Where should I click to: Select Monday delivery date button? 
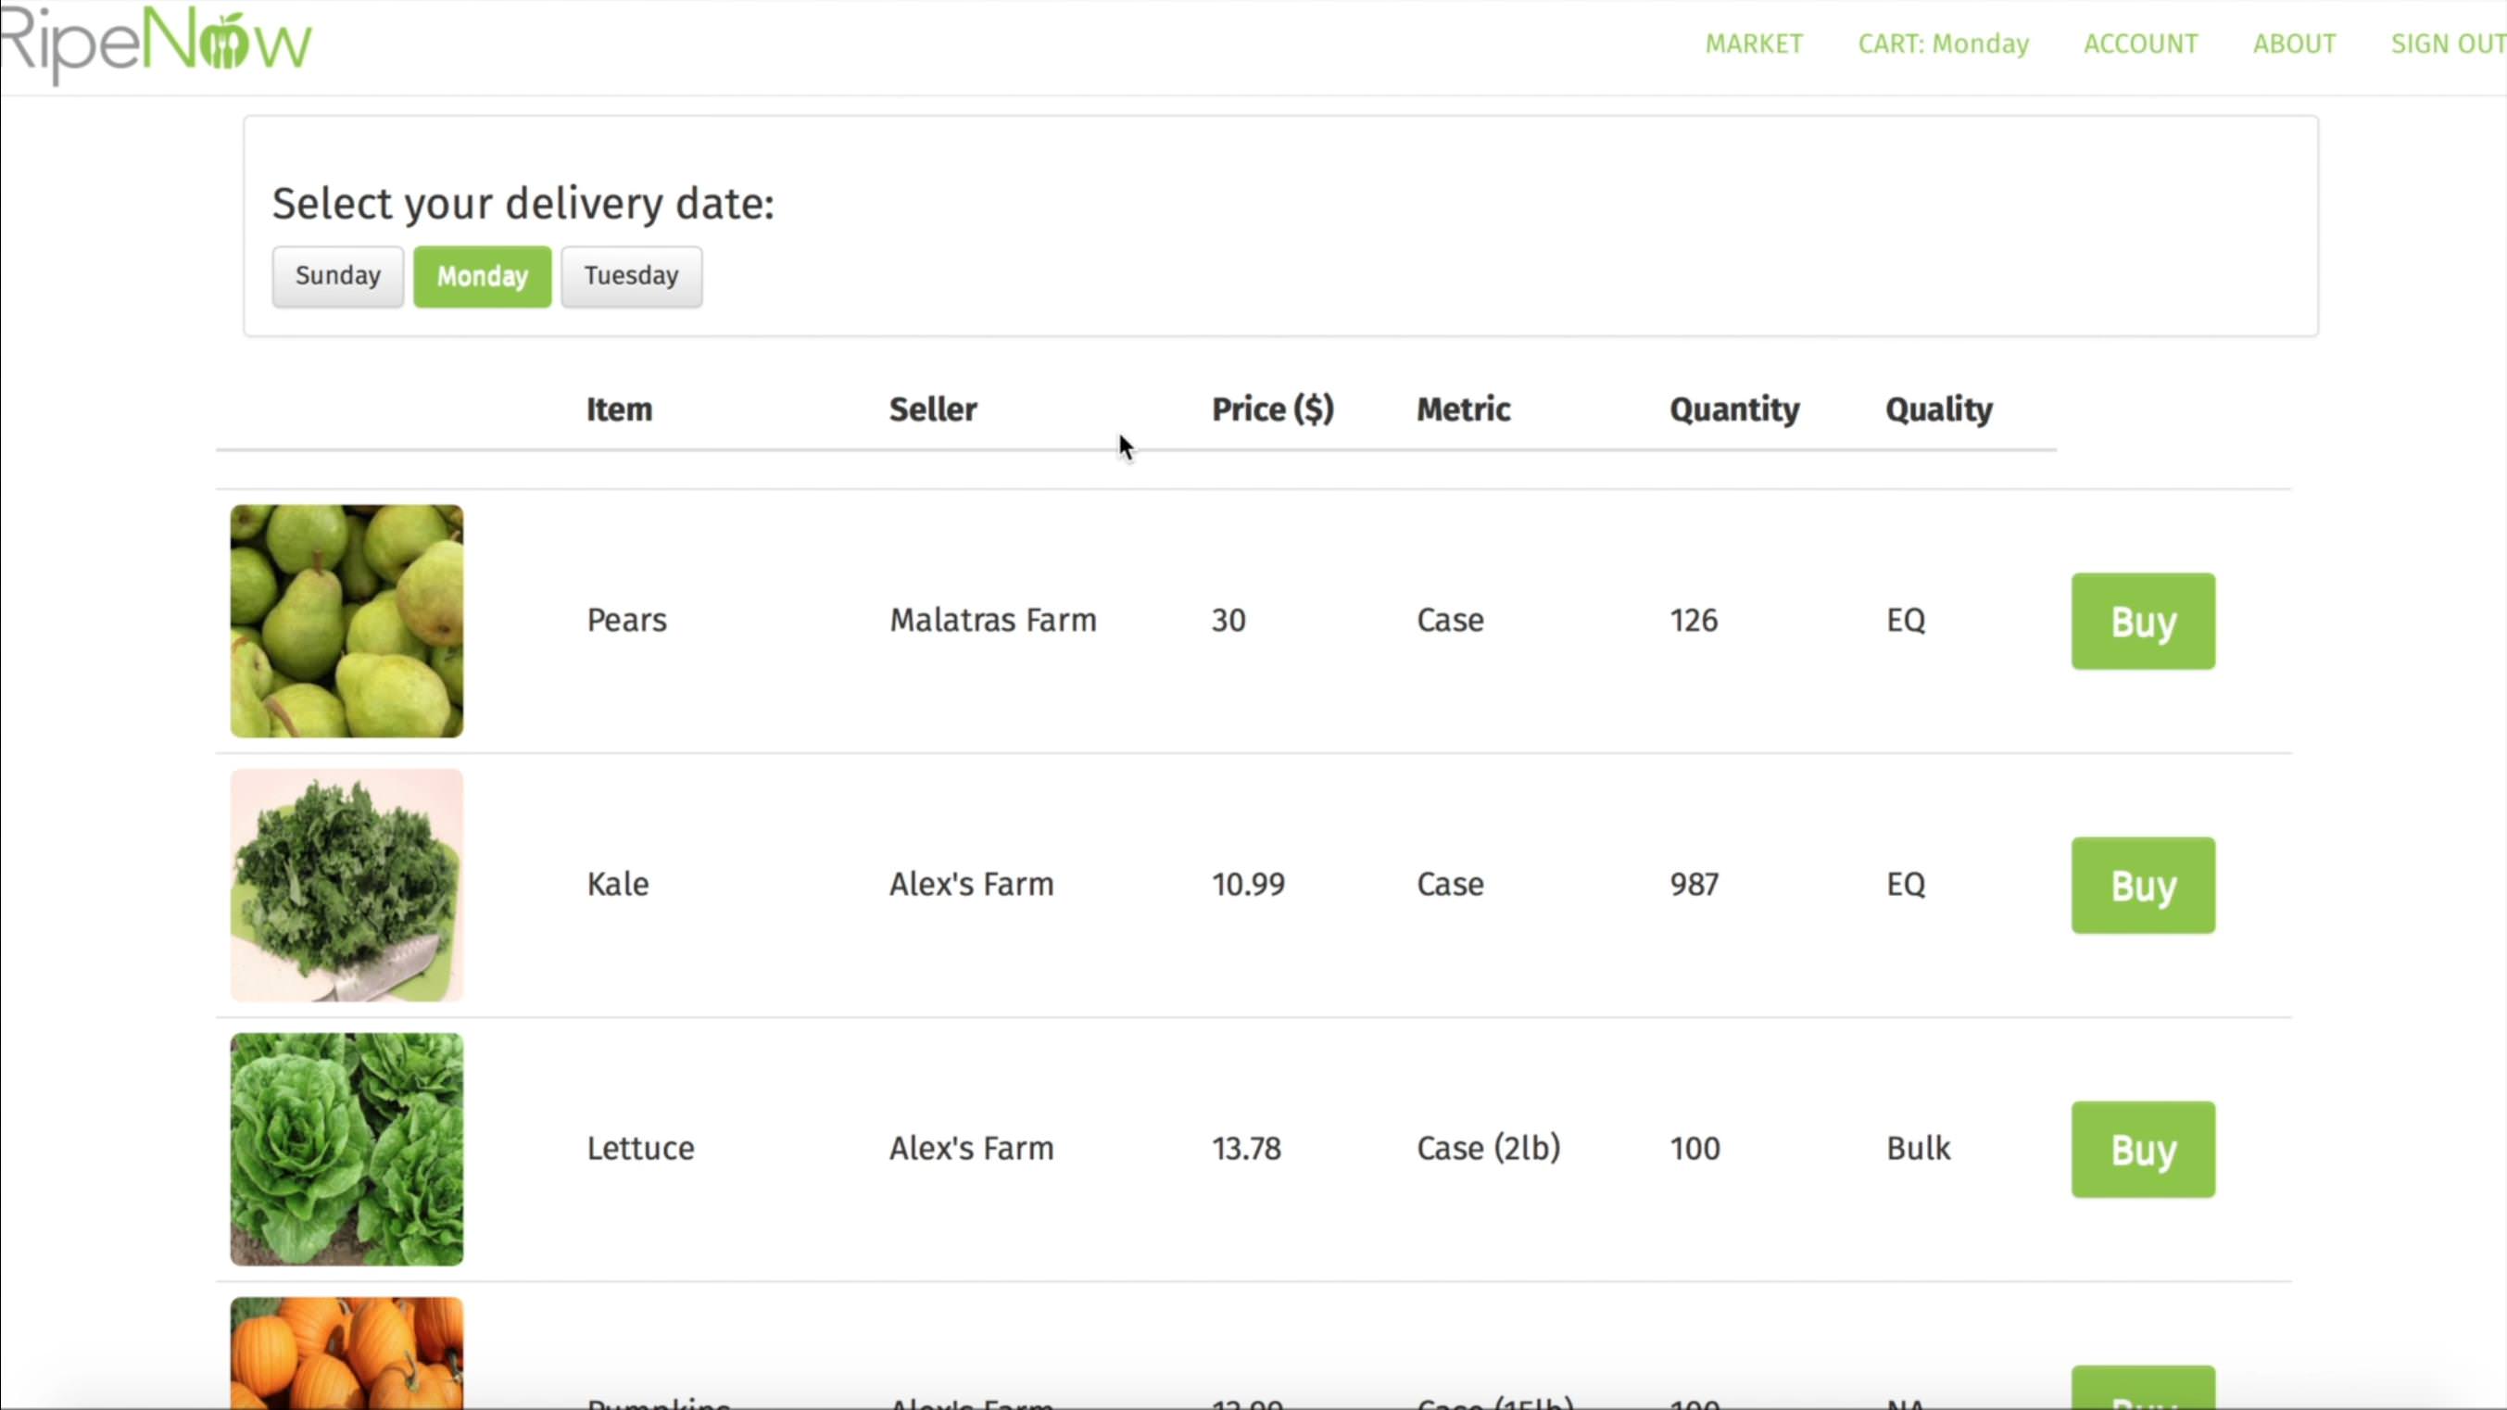coord(482,276)
